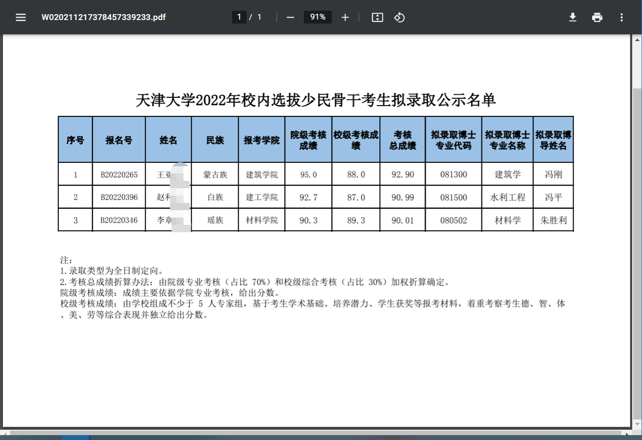Screen dimensions: 642x440
Task: Click the vertical scrollbar thumb
Action: [x=637, y=254]
